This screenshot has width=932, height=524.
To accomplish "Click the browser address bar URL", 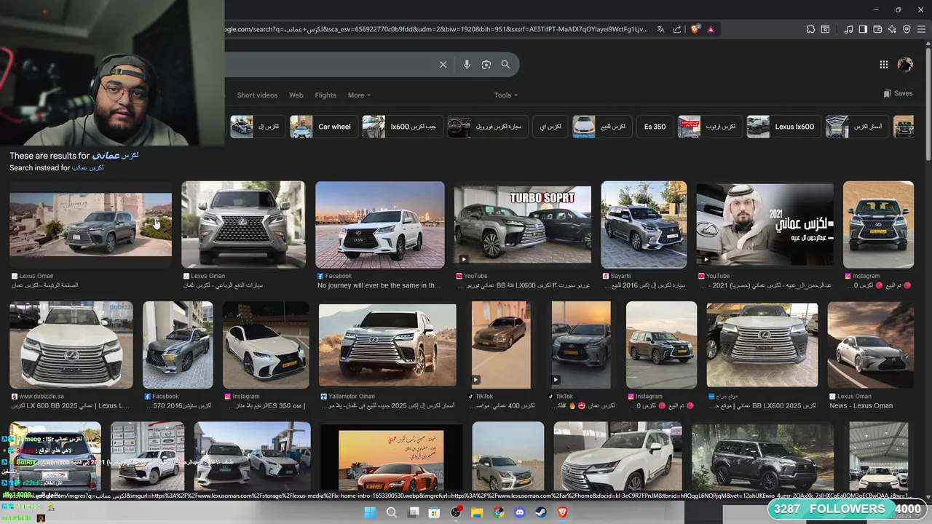I will (x=435, y=29).
